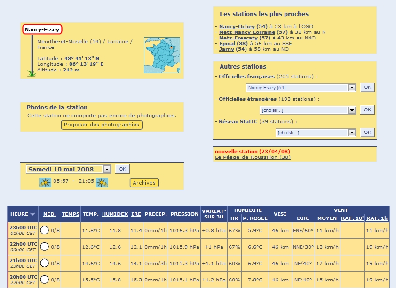Click the 0/8 cloud cover icon at 20h00 UTC
Image resolution: width=396 pixels, height=288 pixels.
point(45,280)
